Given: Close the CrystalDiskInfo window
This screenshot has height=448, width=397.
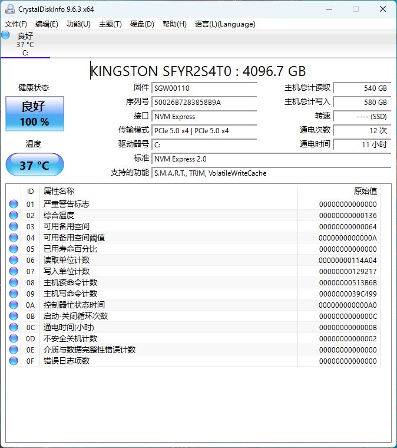Looking at the screenshot, I should coord(383,9).
